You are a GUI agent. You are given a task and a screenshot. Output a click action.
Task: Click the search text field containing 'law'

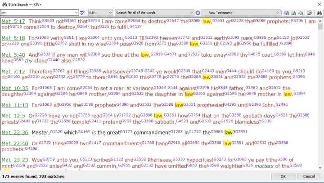36,13
